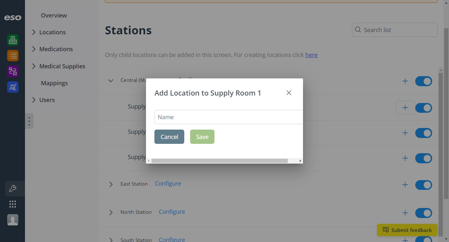
Task: Toggle the East Station switch
Action: point(424,185)
